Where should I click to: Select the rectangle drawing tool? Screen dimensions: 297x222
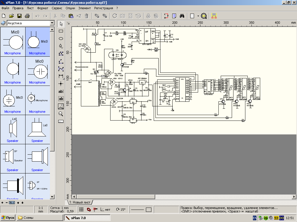(x=61, y=31)
